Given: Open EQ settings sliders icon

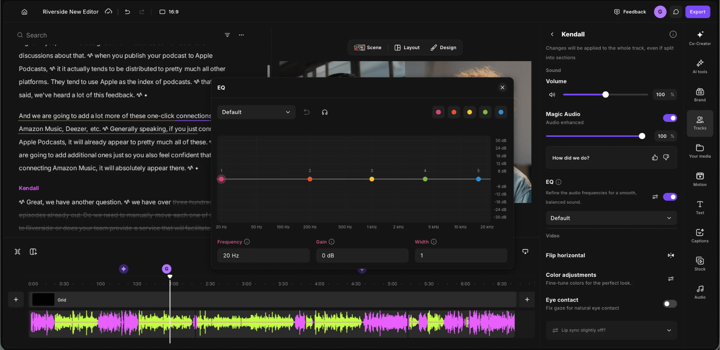Looking at the screenshot, I should click(x=655, y=197).
